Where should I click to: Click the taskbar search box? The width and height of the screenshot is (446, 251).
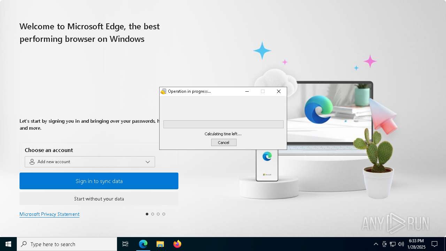[x=67, y=244]
